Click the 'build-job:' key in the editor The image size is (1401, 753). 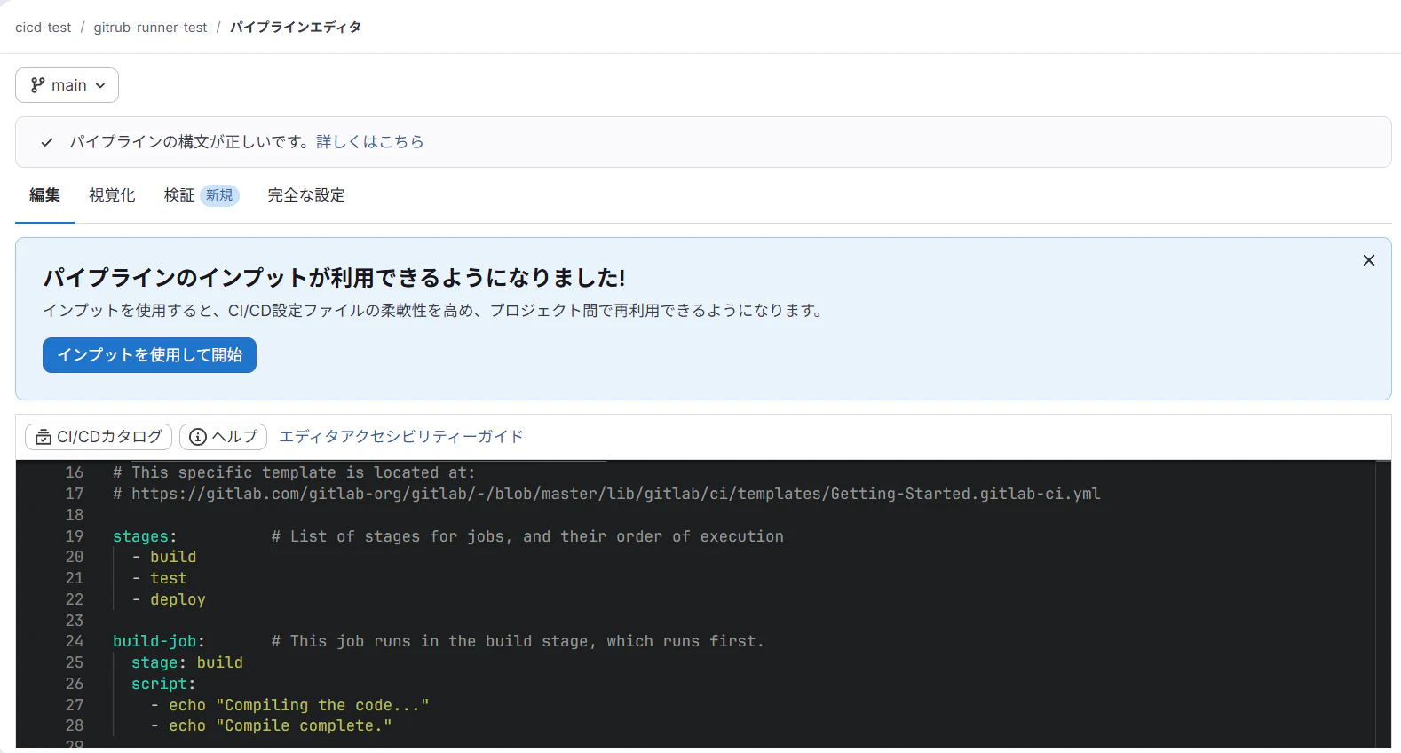[x=159, y=641]
